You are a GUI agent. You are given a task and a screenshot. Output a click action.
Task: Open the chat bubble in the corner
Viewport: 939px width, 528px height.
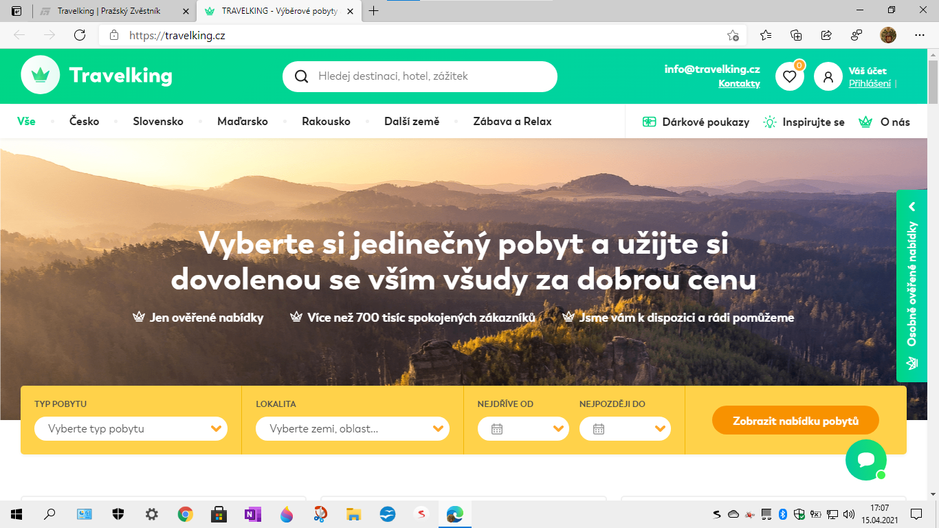[865, 459]
